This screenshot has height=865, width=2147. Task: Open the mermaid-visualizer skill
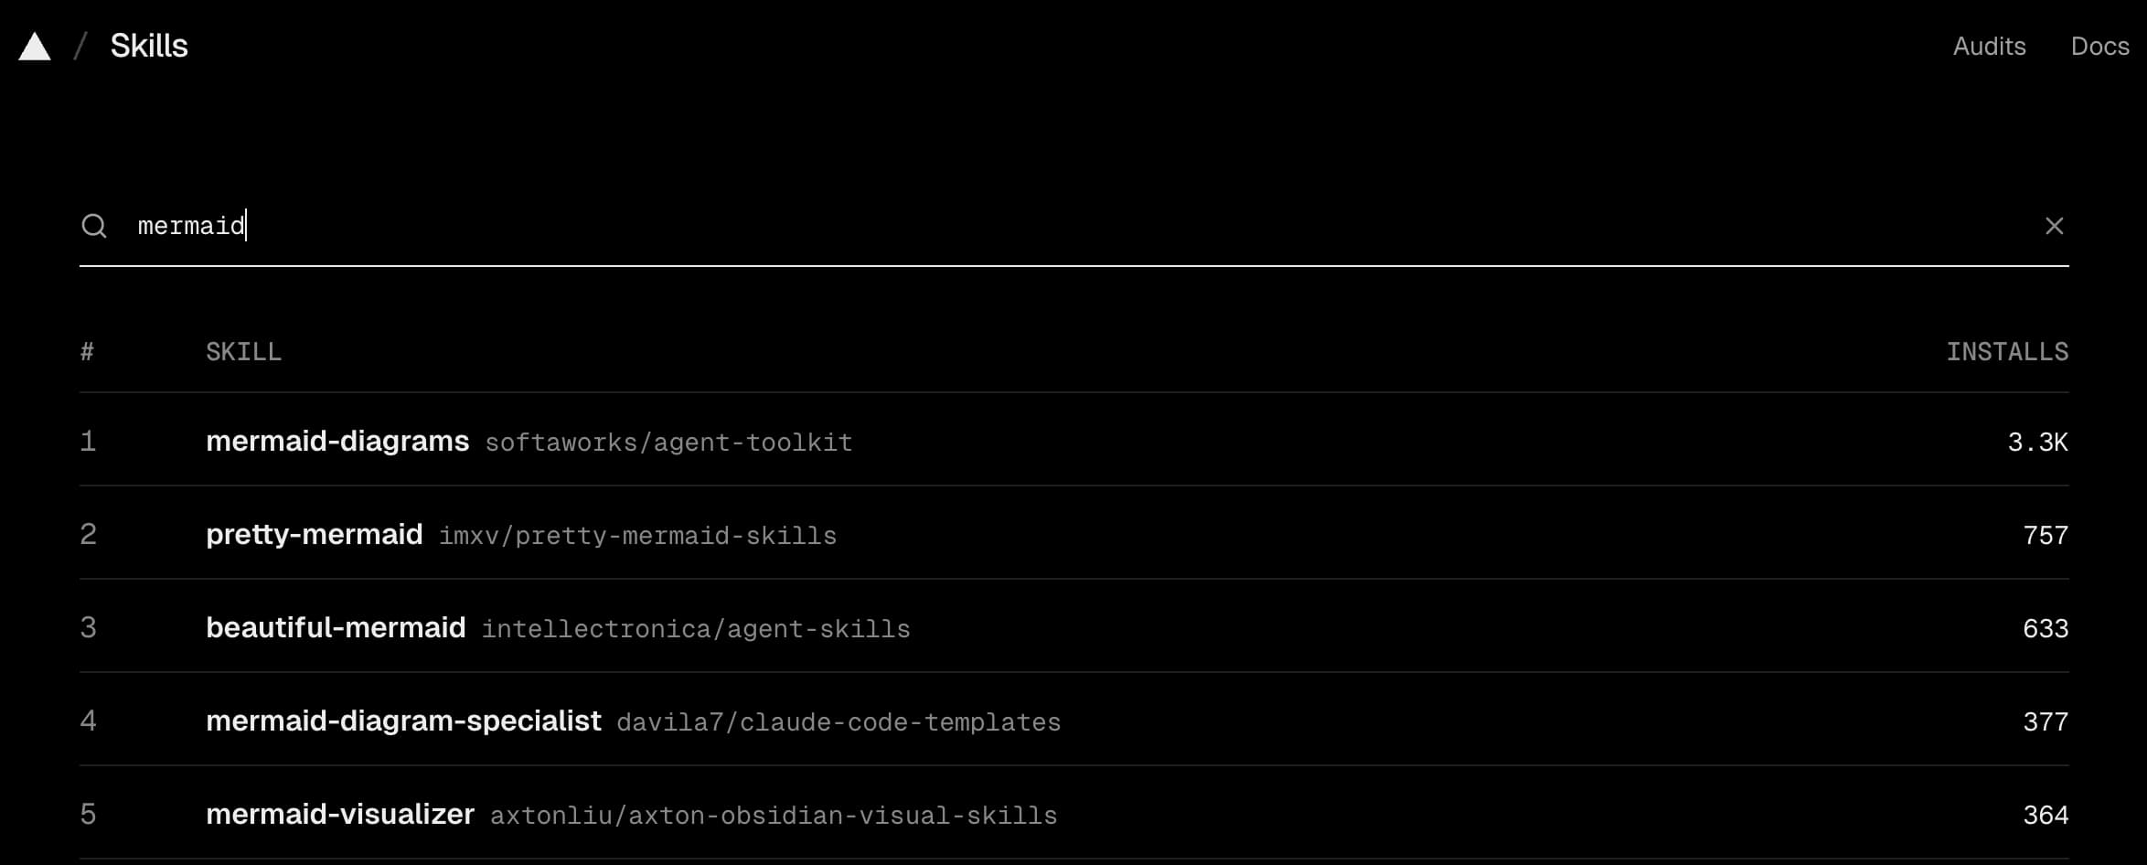pos(340,815)
